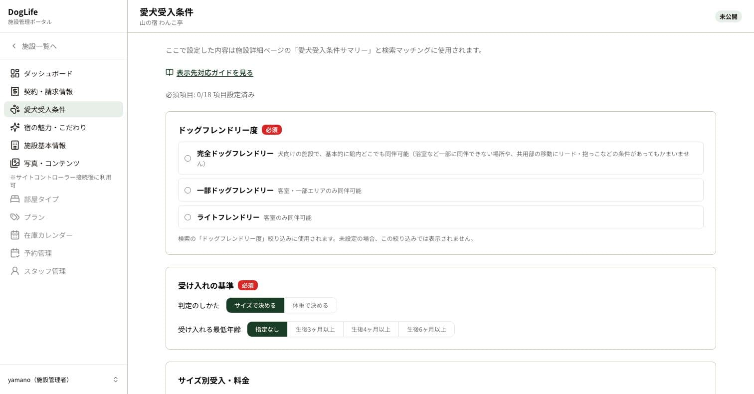The height and width of the screenshot is (394, 754).
Task: Click the 必須項目: 0/18 項目設定済み progress text
Action: coord(210,94)
